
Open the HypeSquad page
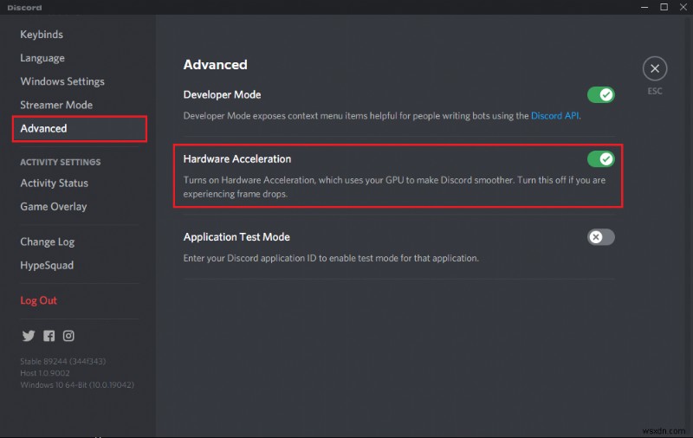(x=47, y=265)
